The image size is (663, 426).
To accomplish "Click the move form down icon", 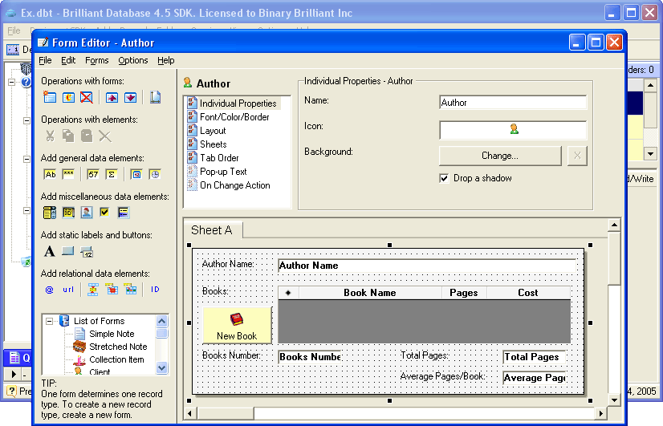I will tap(130, 98).
